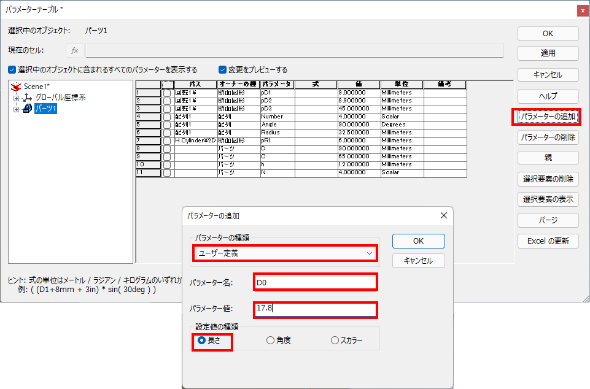Screen dimensions: 590x389
Task: Click inside the パラメーター名 field
Action: pyautogui.click(x=315, y=282)
